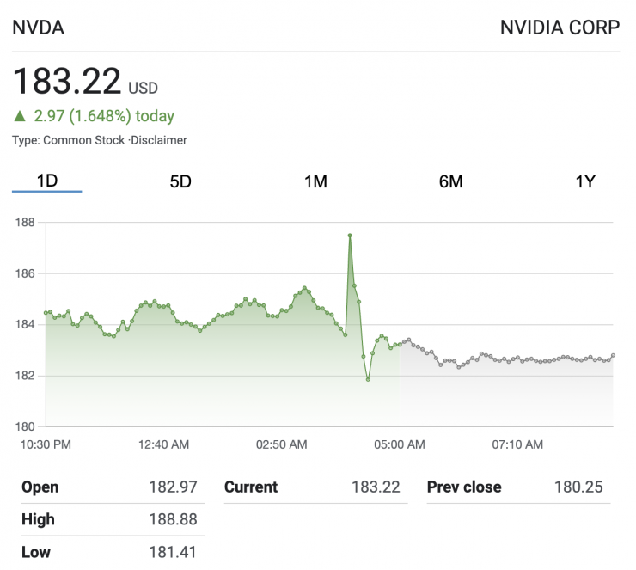Click the Open value 182.97
Screen dimensions: 636x570
click(x=173, y=487)
